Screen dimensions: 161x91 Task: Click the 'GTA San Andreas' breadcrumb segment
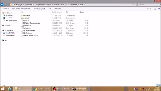pyautogui.click(x=72, y=5)
